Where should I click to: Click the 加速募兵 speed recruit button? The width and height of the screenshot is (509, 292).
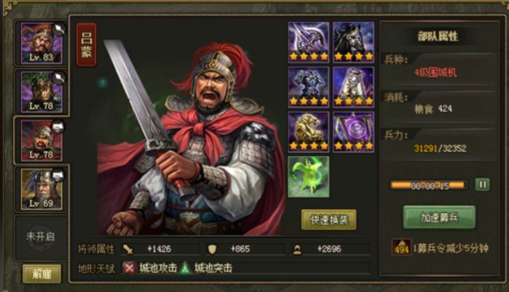tap(439, 217)
